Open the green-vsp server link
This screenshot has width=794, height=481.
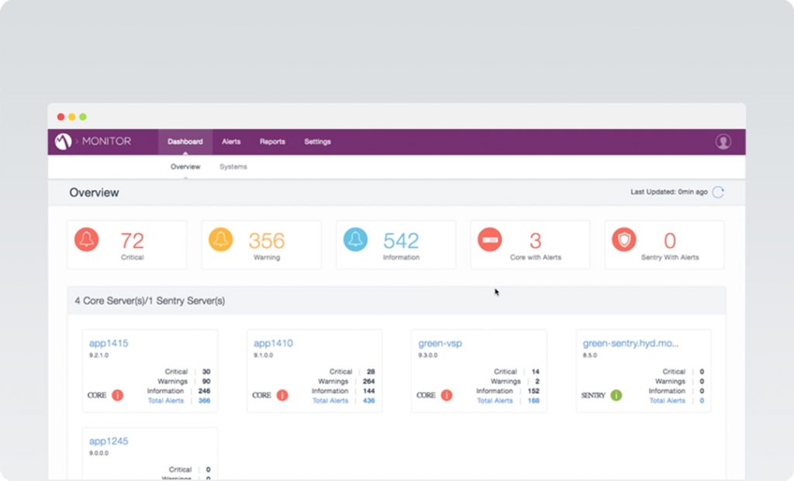[x=440, y=343]
